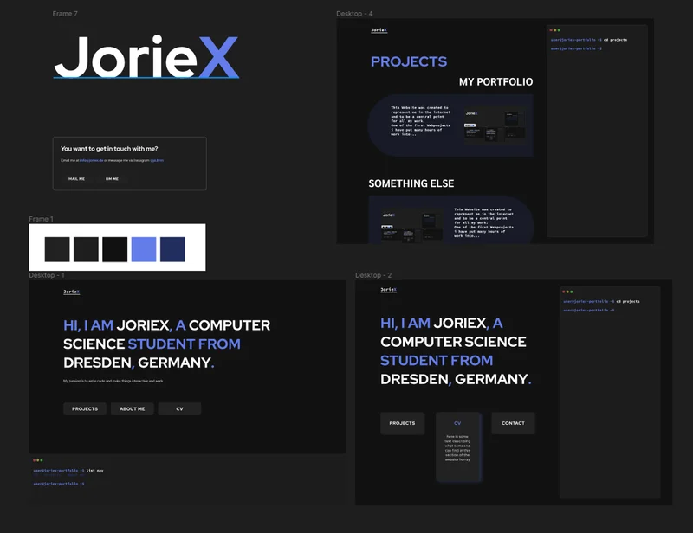This screenshot has height=533, width=693.
Task: Click the MAIL ME button in the contact card
Action: click(x=76, y=179)
